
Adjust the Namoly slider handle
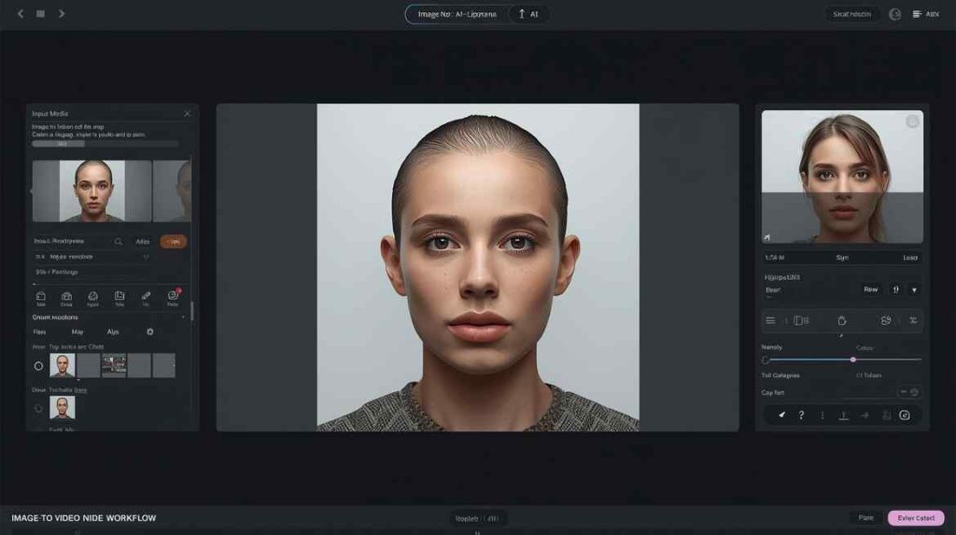coord(853,359)
